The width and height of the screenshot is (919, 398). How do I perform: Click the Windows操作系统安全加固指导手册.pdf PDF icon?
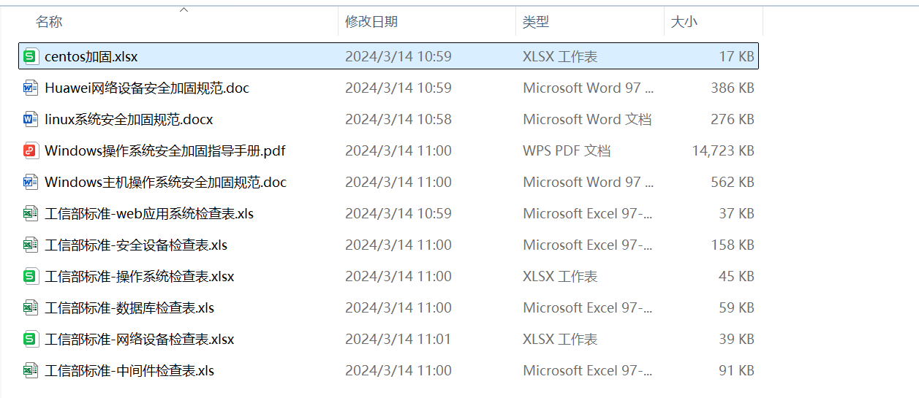tap(30, 150)
